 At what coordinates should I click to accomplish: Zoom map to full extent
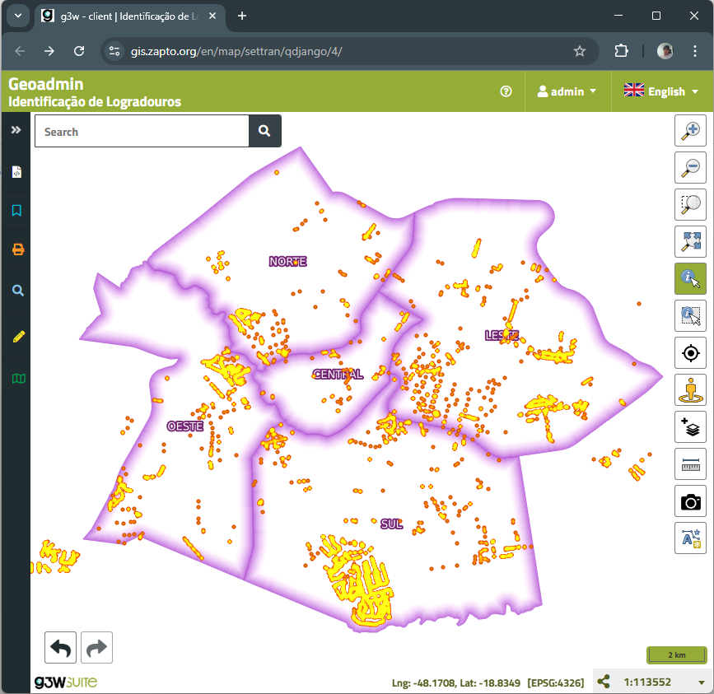tap(690, 241)
